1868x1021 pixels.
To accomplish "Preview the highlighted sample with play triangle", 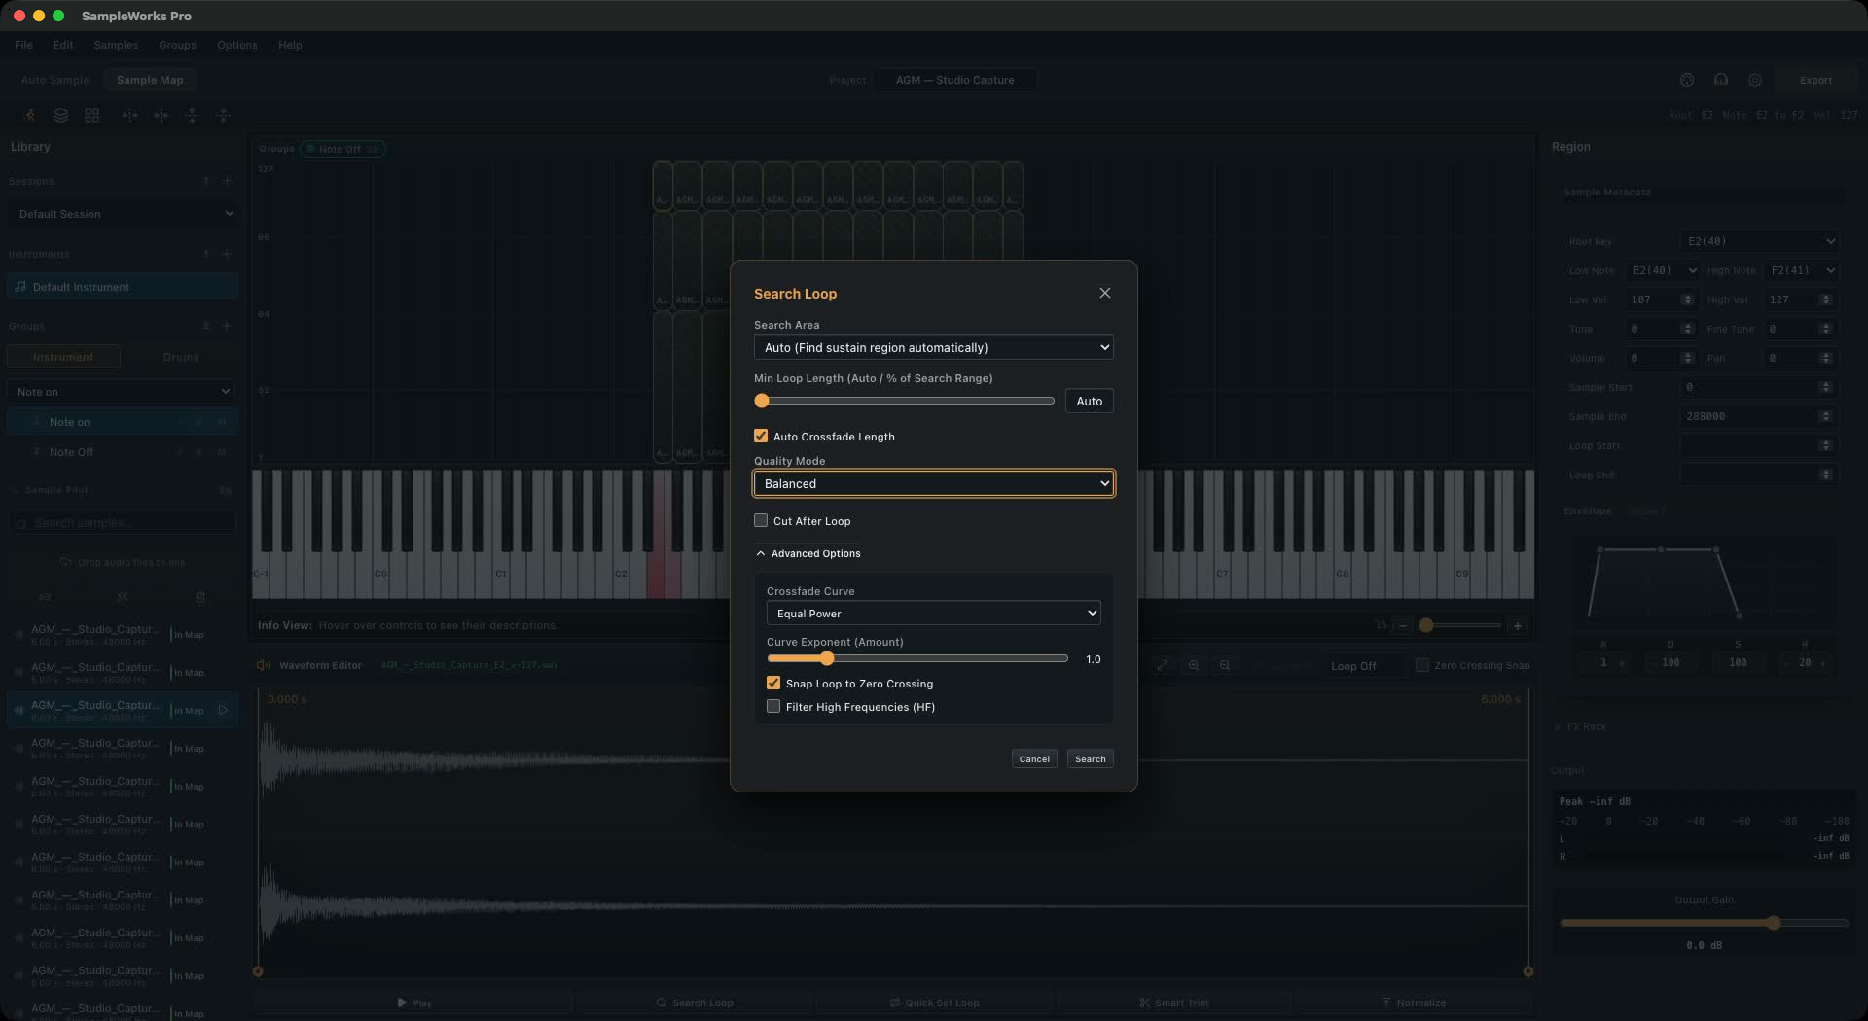I will pyautogui.click(x=223, y=710).
